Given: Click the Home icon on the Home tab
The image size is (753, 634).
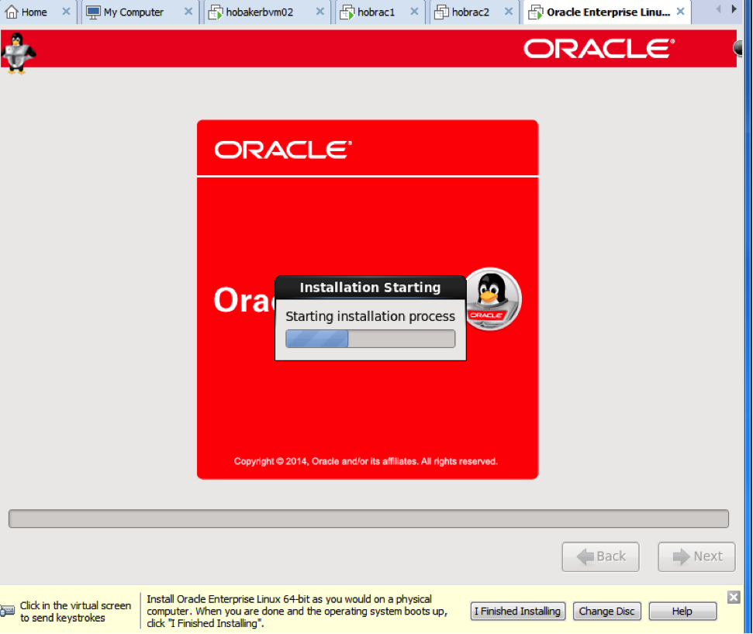Looking at the screenshot, I should (11, 12).
